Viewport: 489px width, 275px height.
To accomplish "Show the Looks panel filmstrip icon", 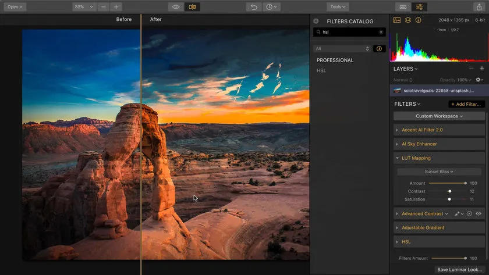I will pyautogui.click(x=402, y=7).
